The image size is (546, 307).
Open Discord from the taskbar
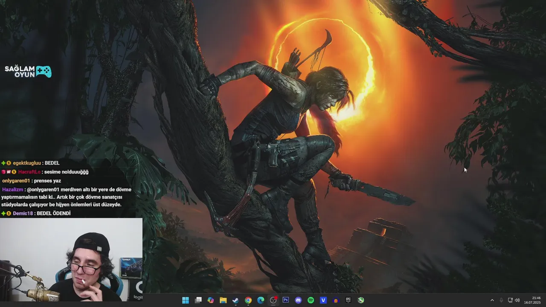[x=298, y=300]
